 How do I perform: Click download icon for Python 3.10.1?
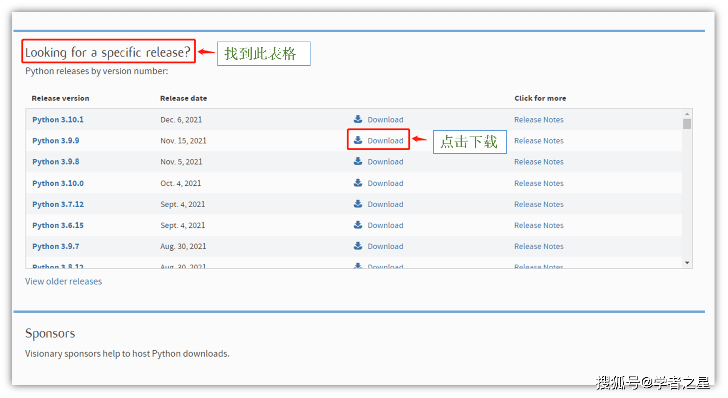coord(358,119)
